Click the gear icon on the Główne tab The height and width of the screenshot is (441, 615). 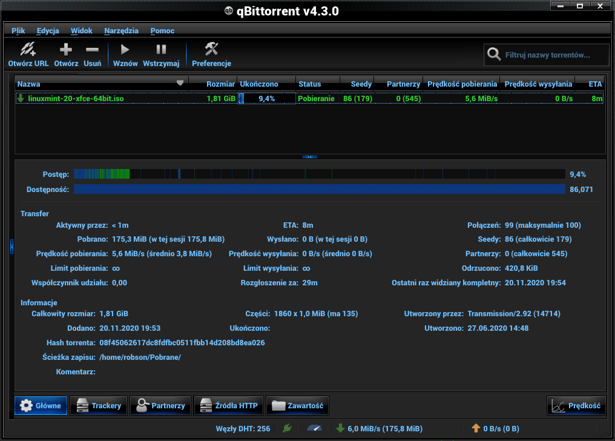(x=26, y=405)
